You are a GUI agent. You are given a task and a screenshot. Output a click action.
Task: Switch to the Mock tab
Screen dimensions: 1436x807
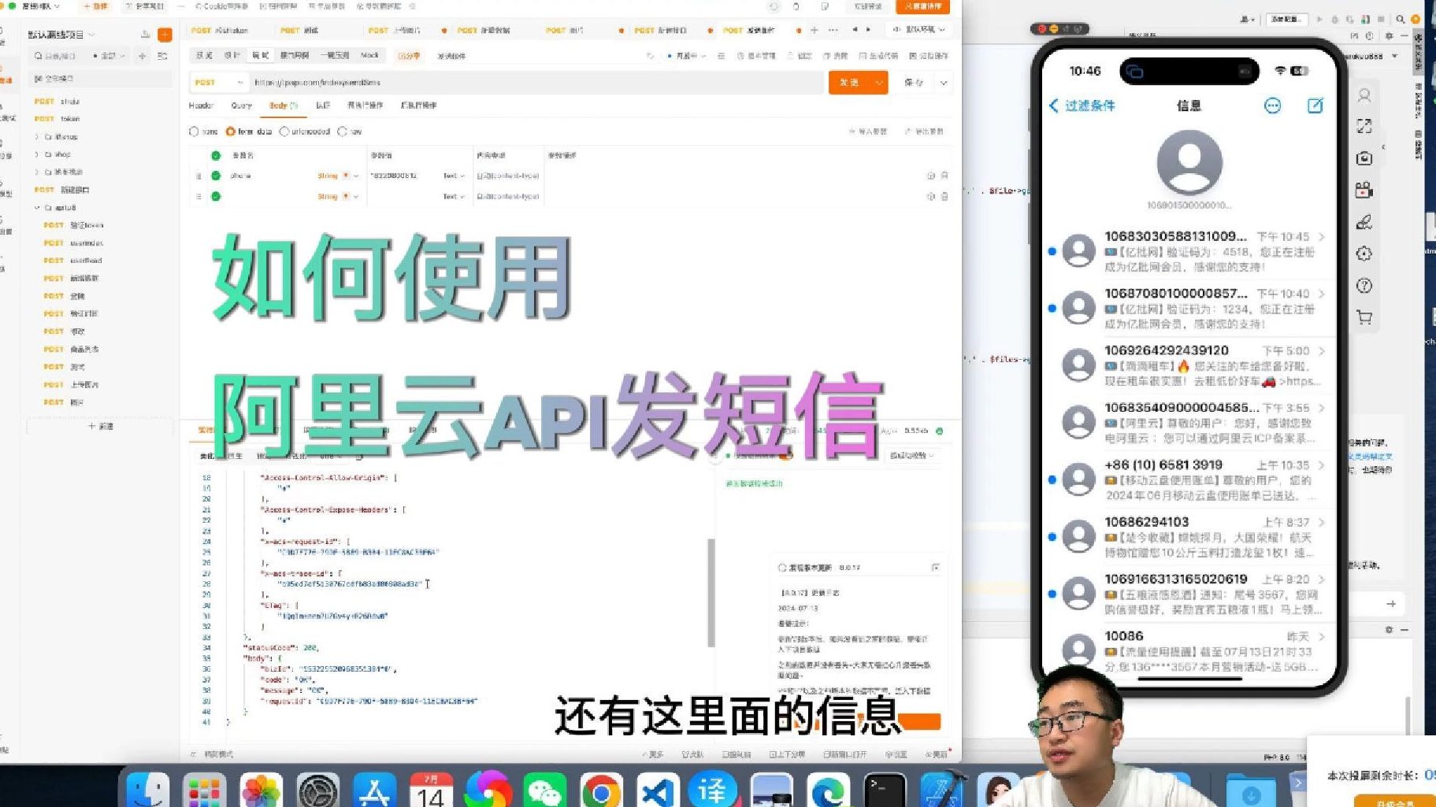click(x=370, y=55)
